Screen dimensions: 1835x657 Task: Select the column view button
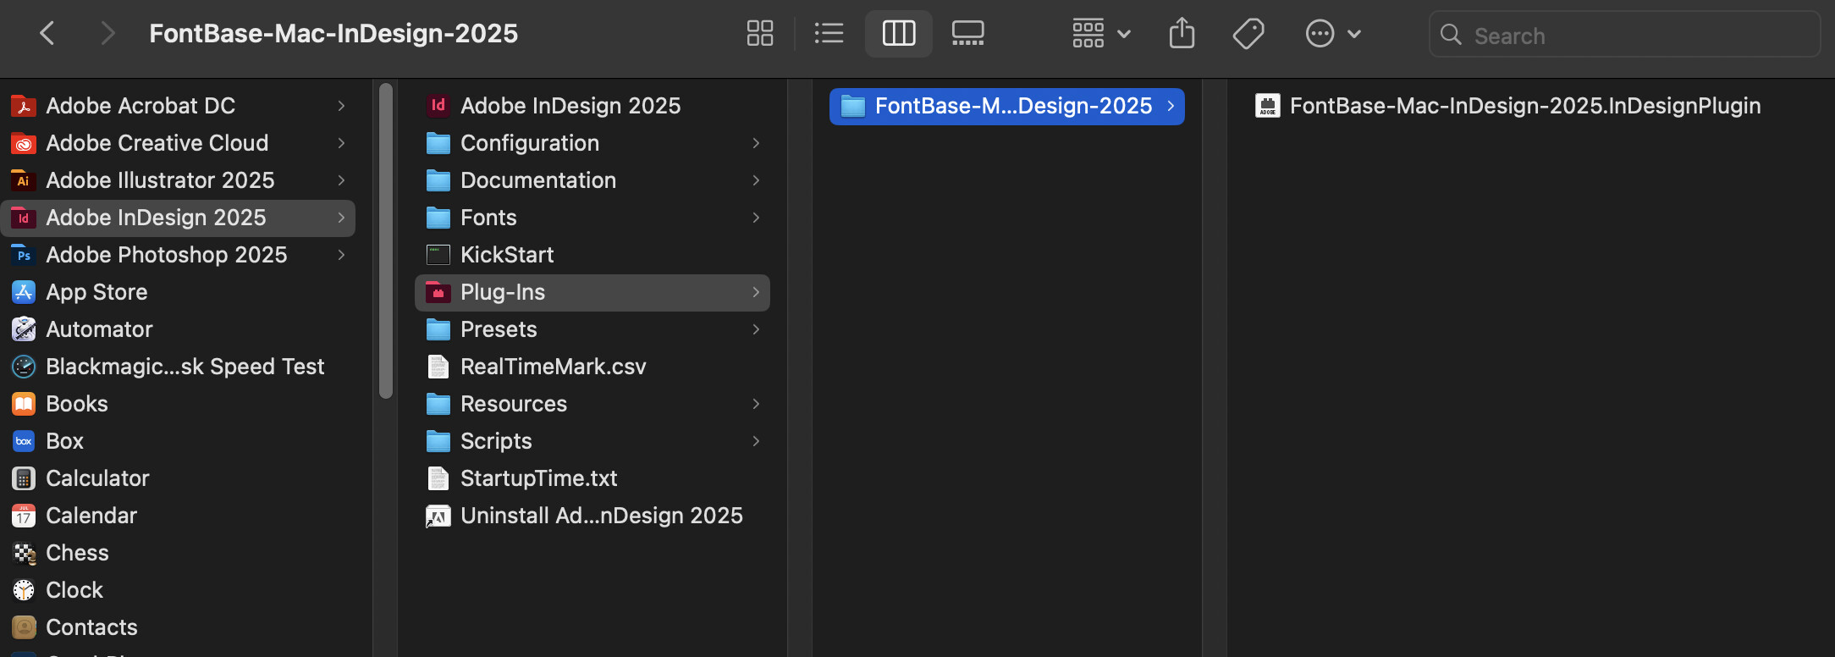pyautogui.click(x=899, y=34)
